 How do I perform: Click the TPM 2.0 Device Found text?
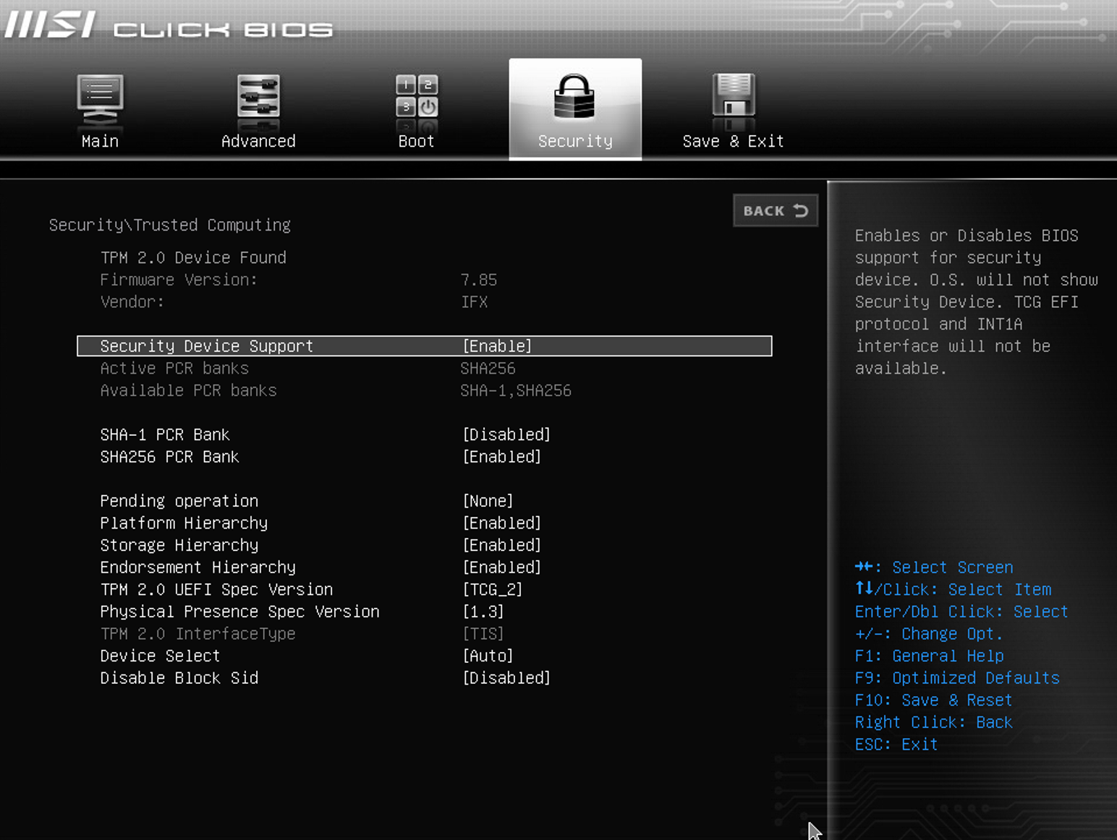[x=193, y=258]
